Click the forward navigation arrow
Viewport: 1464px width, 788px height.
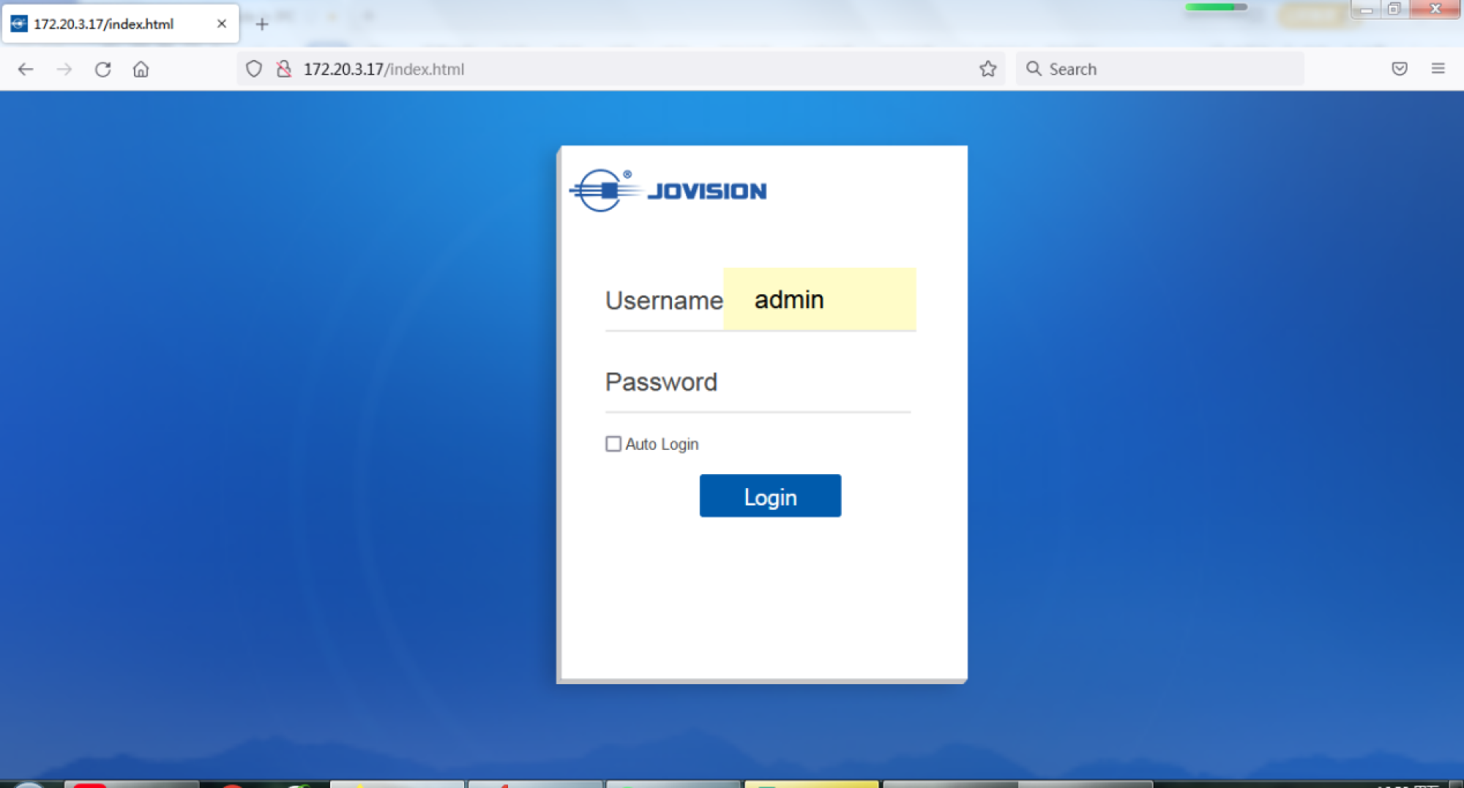pyautogui.click(x=64, y=69)
